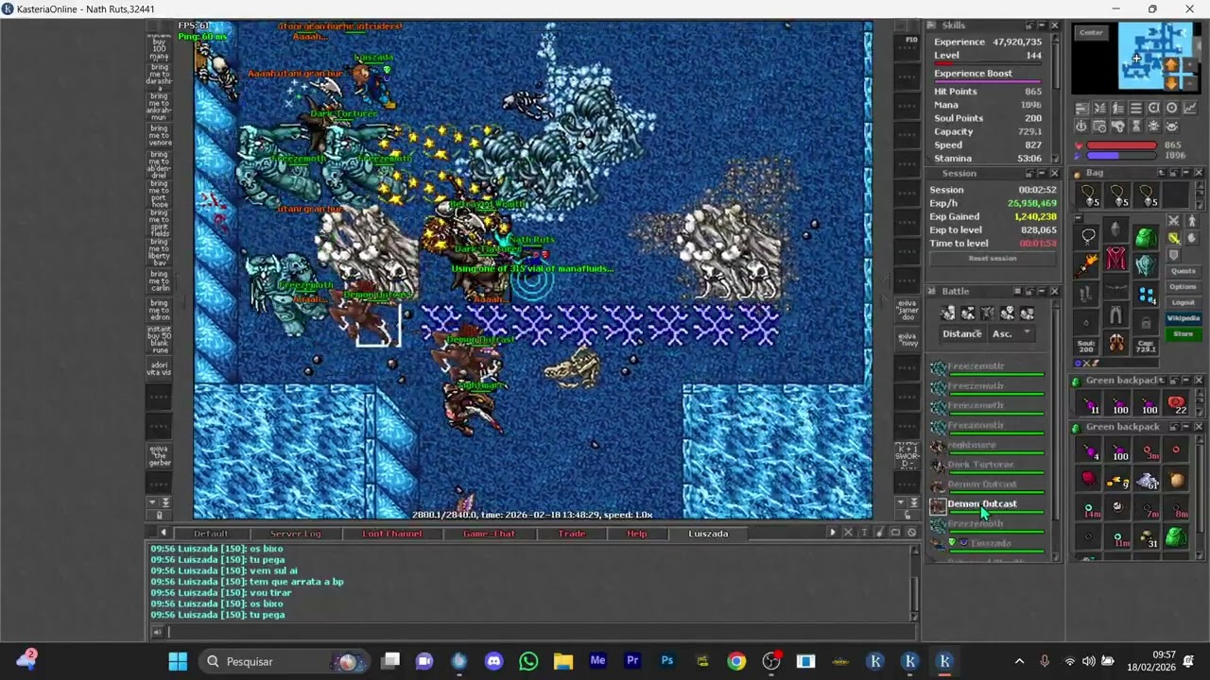Select the Luiszada private chat tab
This screenshot has height=680, width=1210.
(708, 534)
